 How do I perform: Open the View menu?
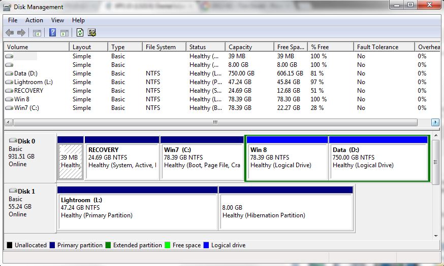pos(57,20)
